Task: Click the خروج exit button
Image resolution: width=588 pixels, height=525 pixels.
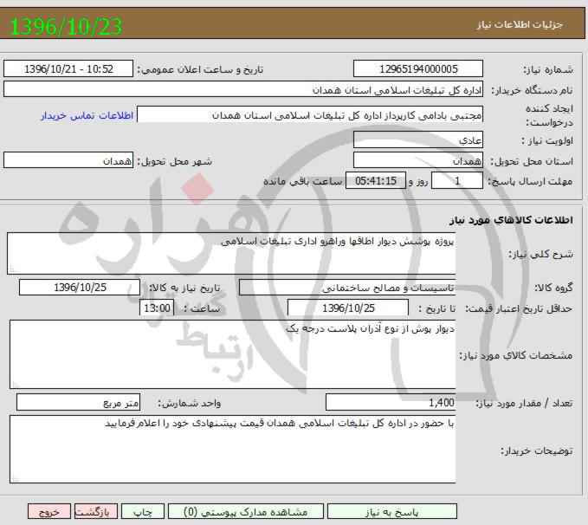Action: pos(49,511)
